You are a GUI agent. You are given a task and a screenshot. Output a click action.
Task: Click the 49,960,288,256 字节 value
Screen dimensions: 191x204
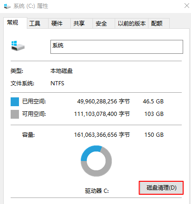pyautogui.click(x=104, y=102)
